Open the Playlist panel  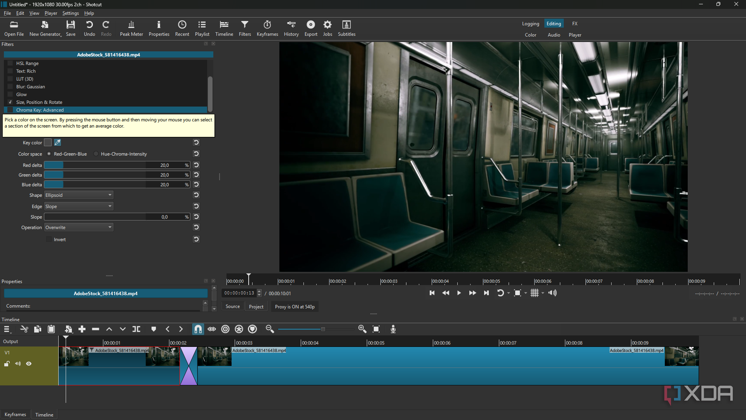pyautogui.click(x=202, y=28)
